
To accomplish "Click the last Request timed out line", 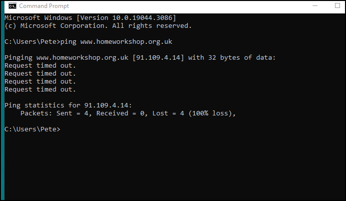I will click(40, 90).
